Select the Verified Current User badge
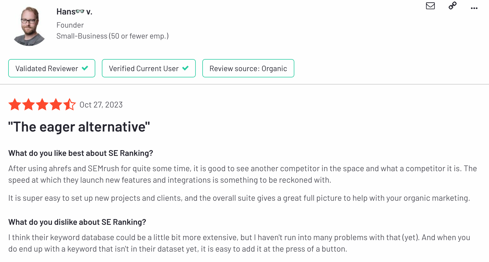Viewport: 489px width, 262px height. point(149,68)
